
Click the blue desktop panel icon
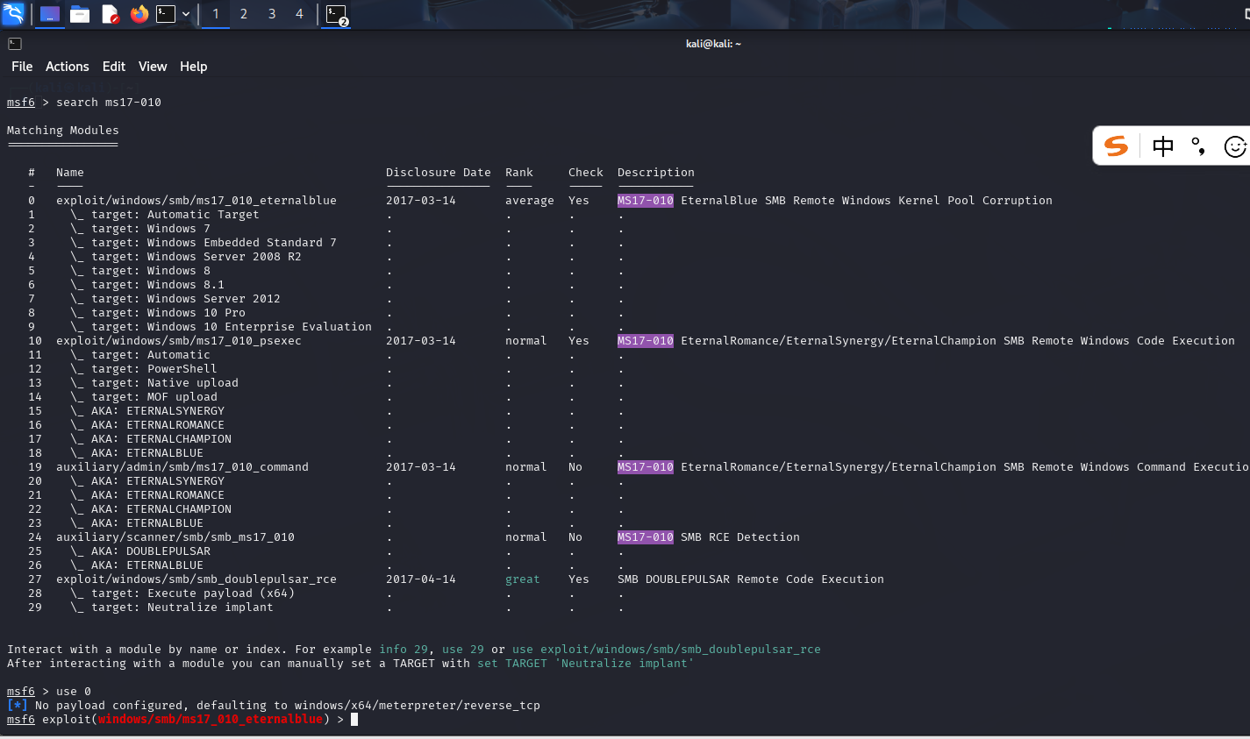[50, 14]
